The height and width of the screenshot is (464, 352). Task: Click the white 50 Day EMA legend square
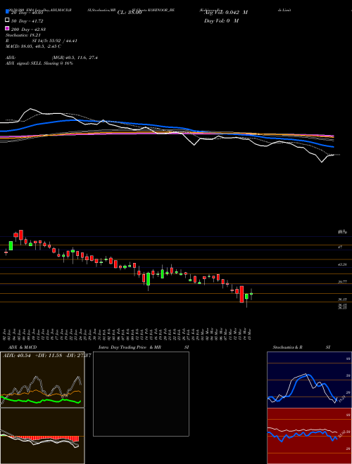point(8,20)
